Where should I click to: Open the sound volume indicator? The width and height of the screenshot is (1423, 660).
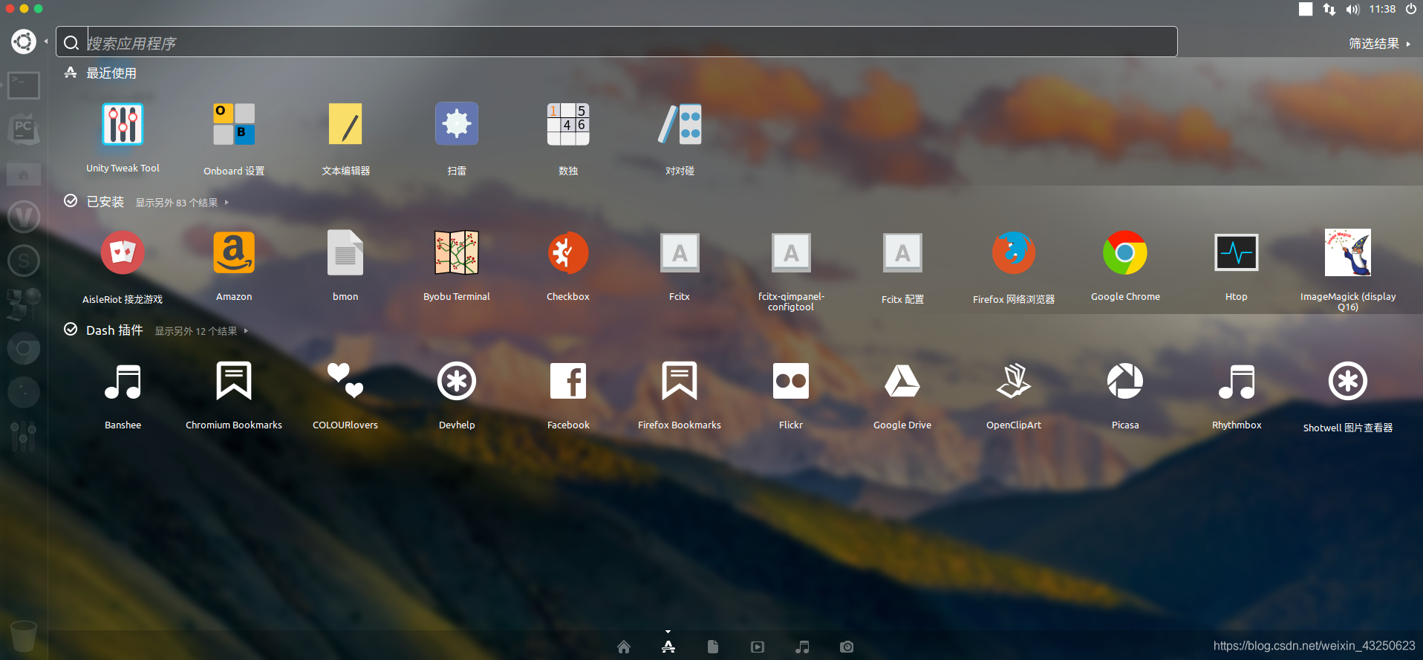click(x=1352, y=9)
